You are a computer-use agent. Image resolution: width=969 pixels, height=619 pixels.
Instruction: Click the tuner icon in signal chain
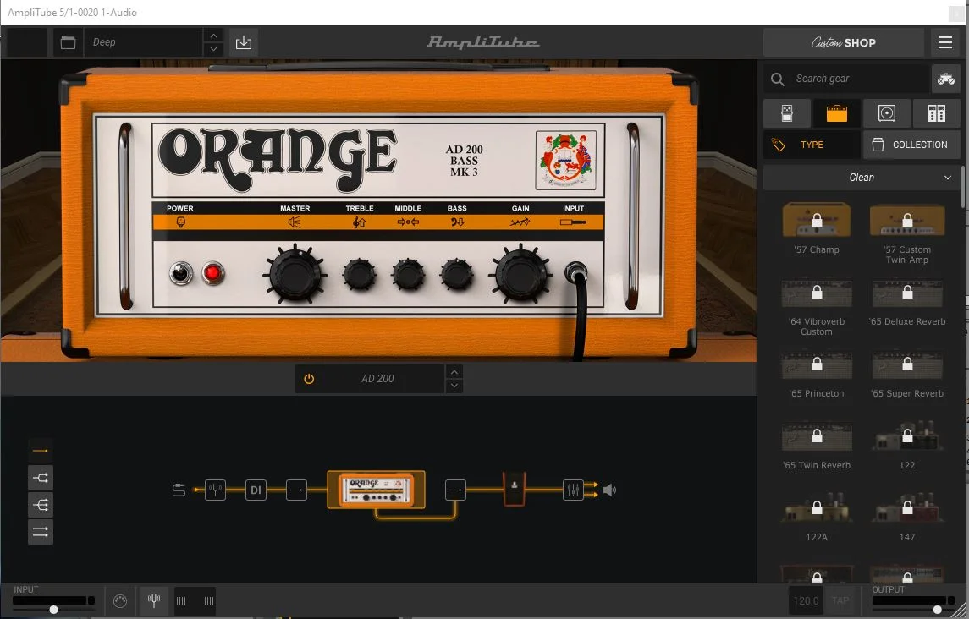coord(215,489)
